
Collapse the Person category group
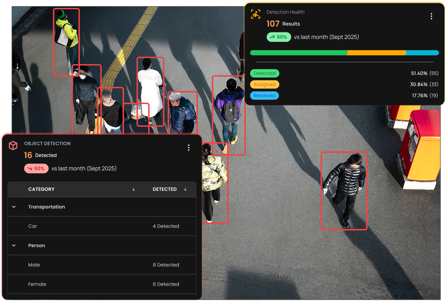pyautogui.click(x=14, y=246)
